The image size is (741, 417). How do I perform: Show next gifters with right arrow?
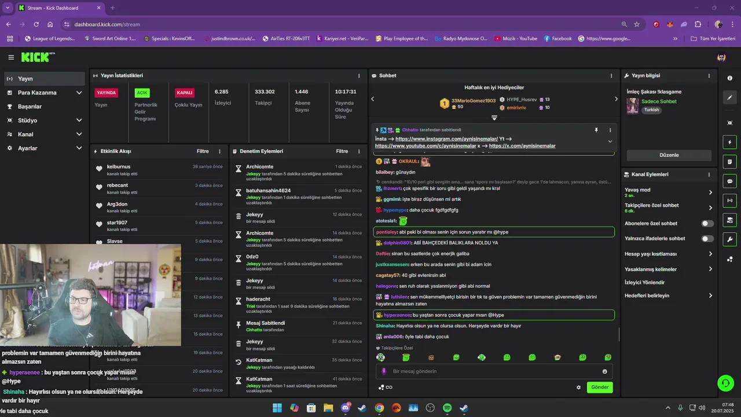coord(616,99)
